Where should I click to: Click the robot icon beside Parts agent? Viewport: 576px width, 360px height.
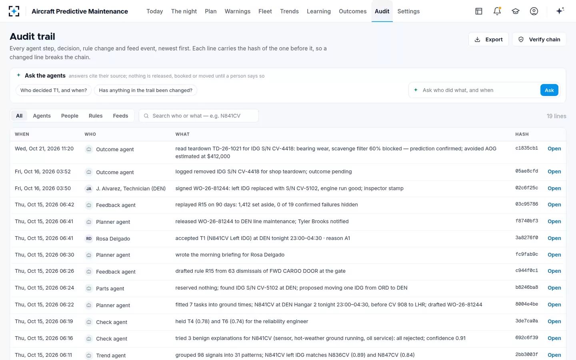point(89,288)
